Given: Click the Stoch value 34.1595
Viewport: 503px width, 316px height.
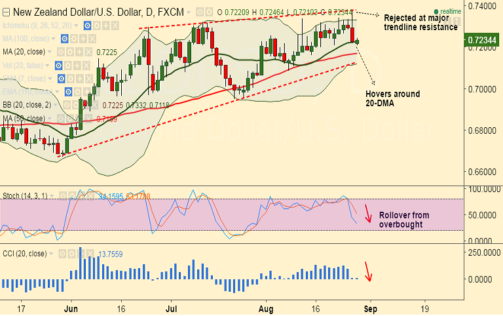Looking at the screenshot, I should point(111,196).
